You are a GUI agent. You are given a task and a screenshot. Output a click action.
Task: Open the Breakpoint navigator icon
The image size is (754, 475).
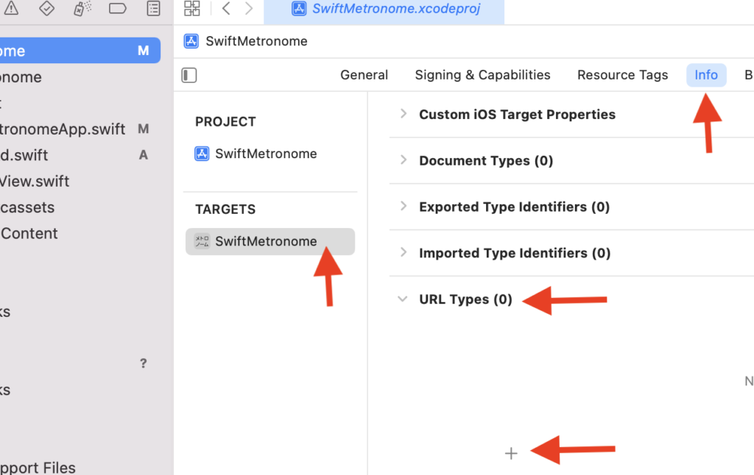117,8
